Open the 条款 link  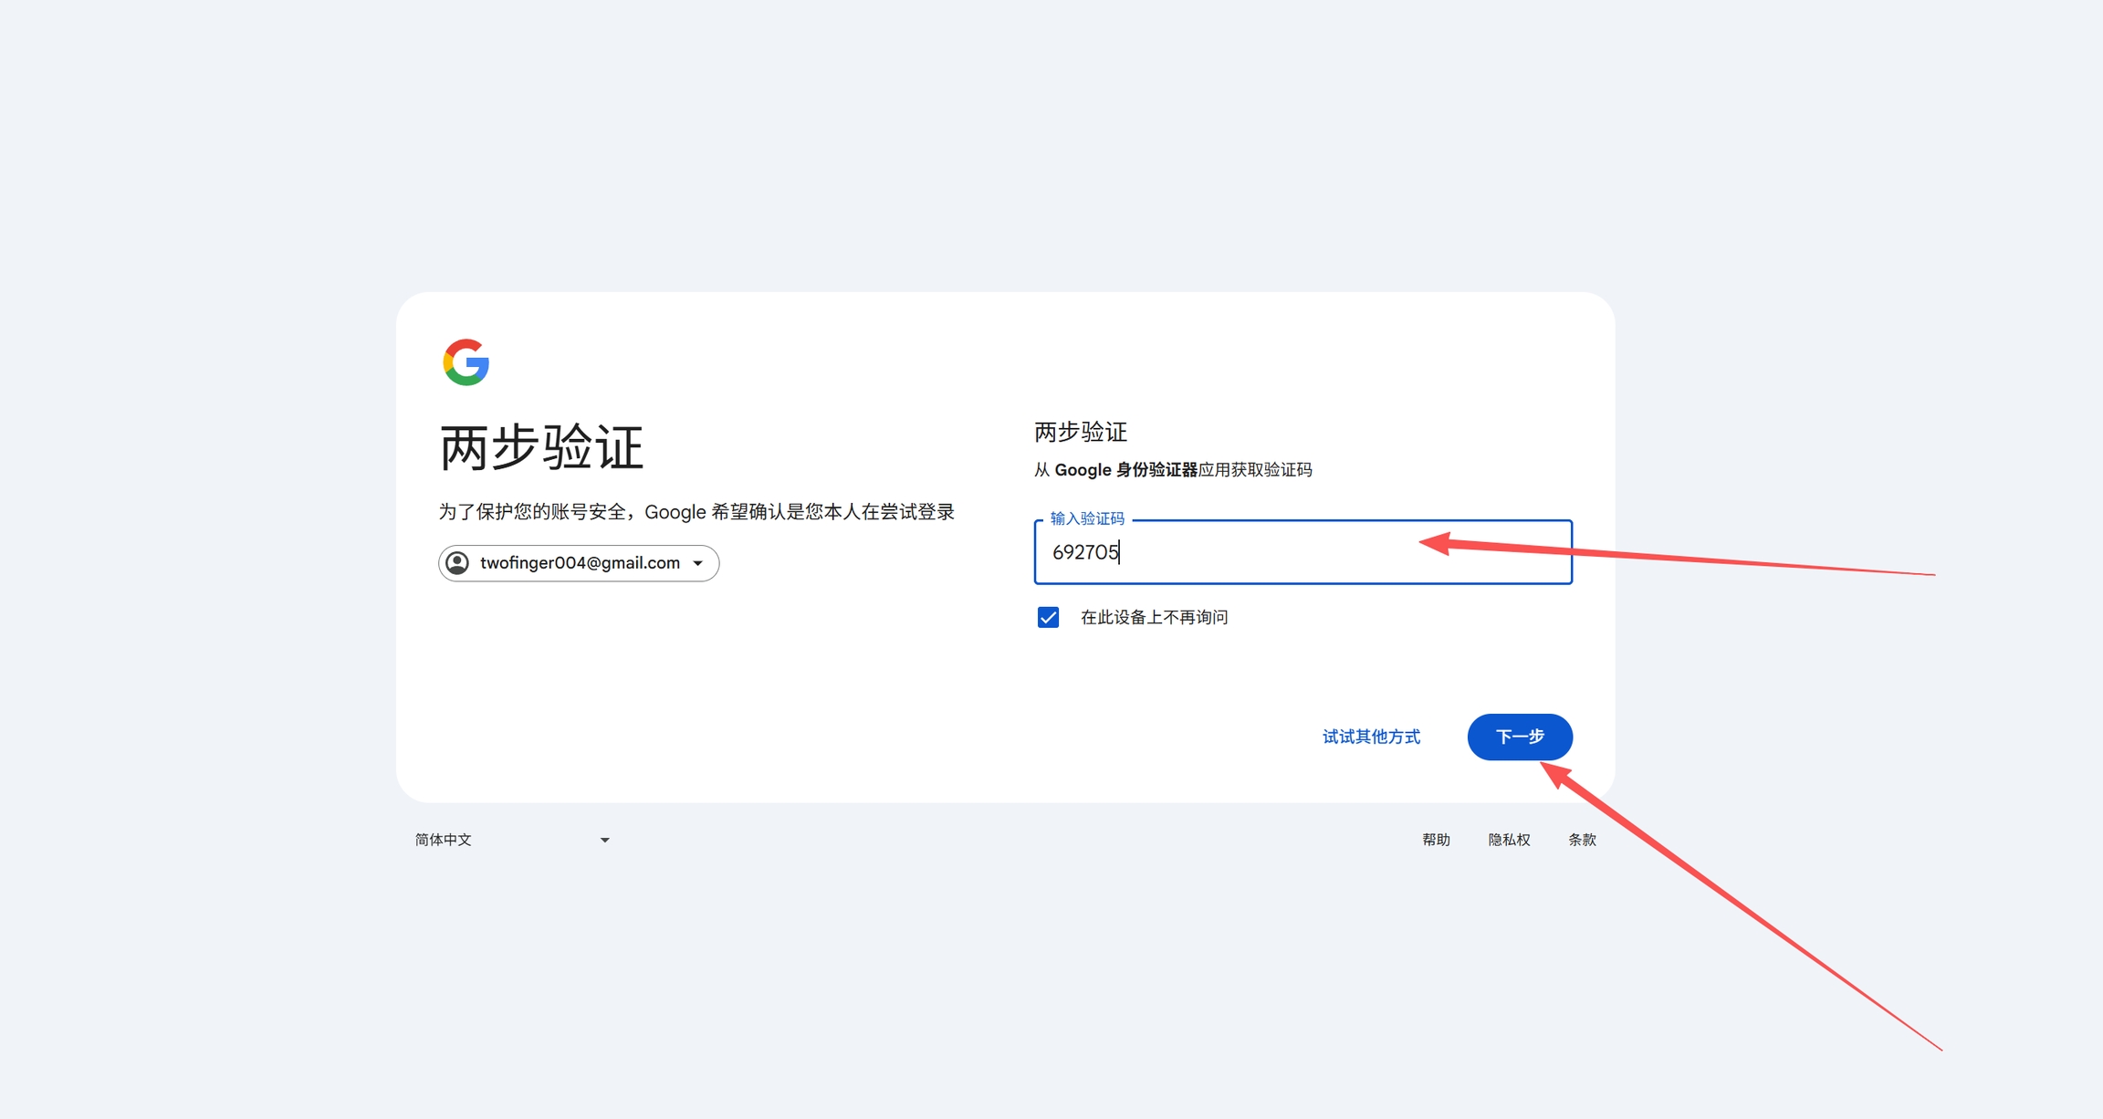1582,840
